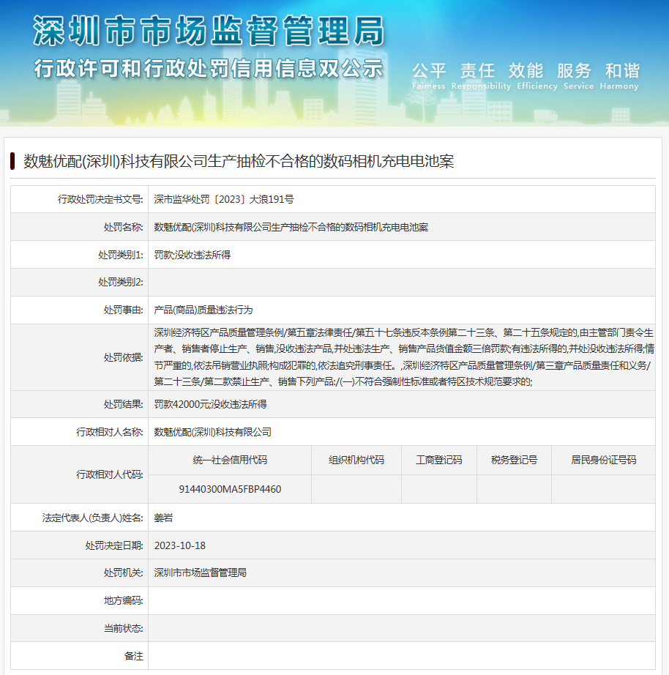Select company name in 行政相对人名称 row
This screenshot has width=669, height=675.
click(213, 432)
